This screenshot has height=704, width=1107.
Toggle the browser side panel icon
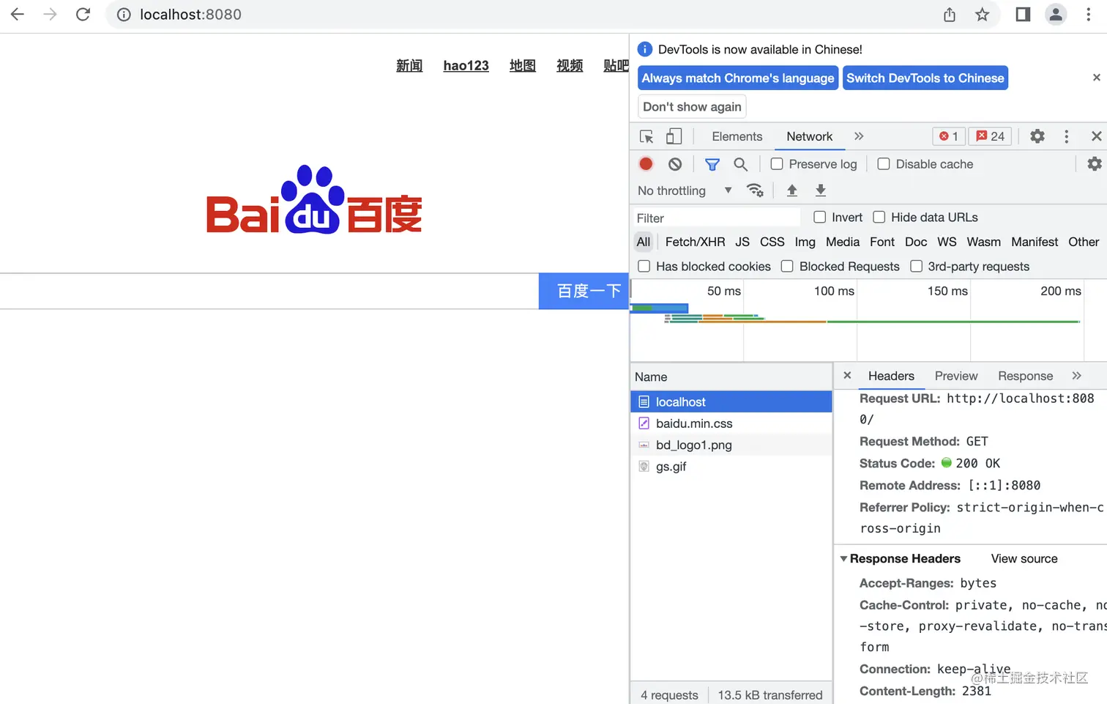coord(1023,14)
